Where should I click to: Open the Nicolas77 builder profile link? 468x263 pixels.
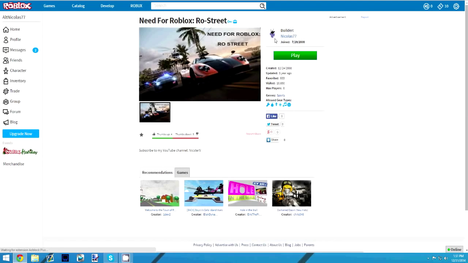tap(288, 36)
